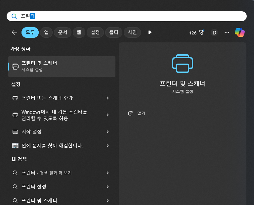Screen dimensions: 254x205
Task: Open 인쇄 문제를 찾아 해결합니다 troubleshooter
Action: coord(62,146)
